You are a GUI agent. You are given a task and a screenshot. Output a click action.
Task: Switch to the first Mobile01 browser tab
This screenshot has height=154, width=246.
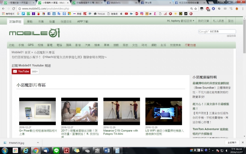(x=19, y=3)
